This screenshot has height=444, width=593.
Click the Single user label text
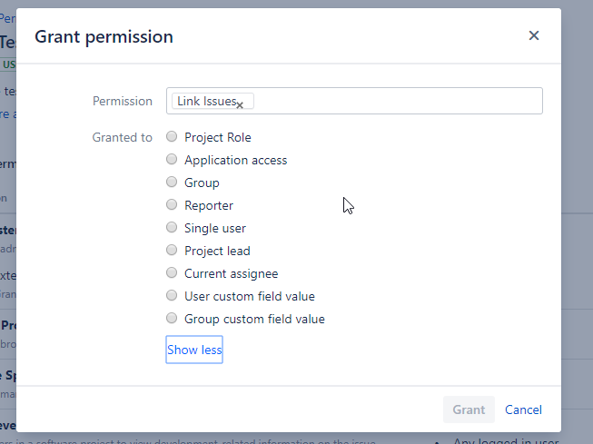coord(215,228)
